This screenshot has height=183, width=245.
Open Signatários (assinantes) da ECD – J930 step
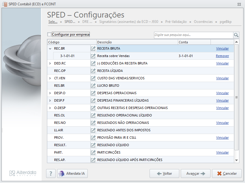(129, 22)
